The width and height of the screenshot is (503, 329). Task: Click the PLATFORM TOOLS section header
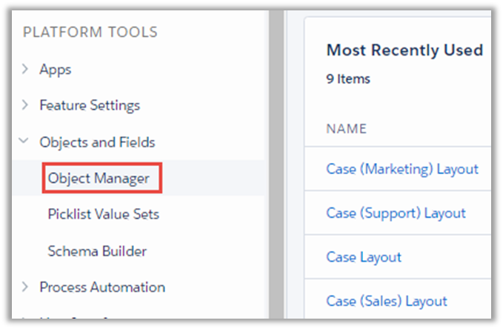click(x=90, y=32)
